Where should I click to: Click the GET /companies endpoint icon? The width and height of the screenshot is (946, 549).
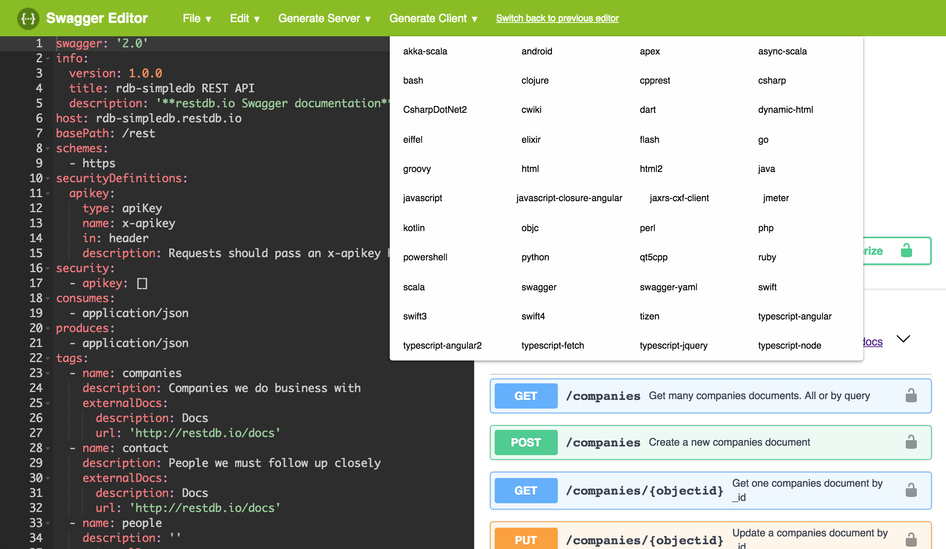[x=526, y=396]
